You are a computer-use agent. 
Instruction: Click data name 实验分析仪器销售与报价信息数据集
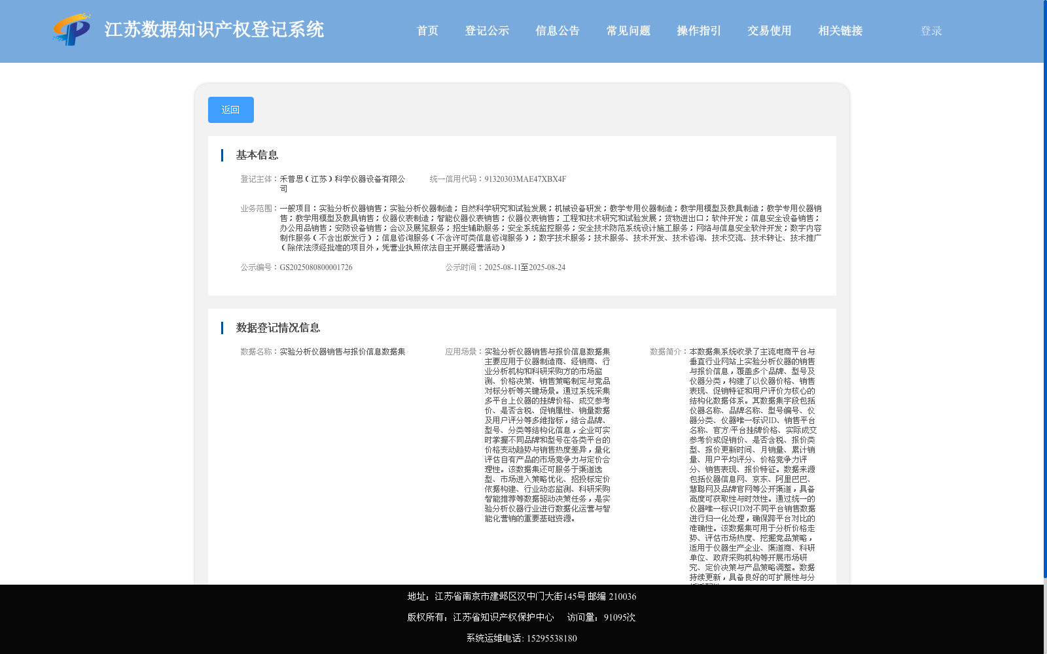(x=343, y=352)
